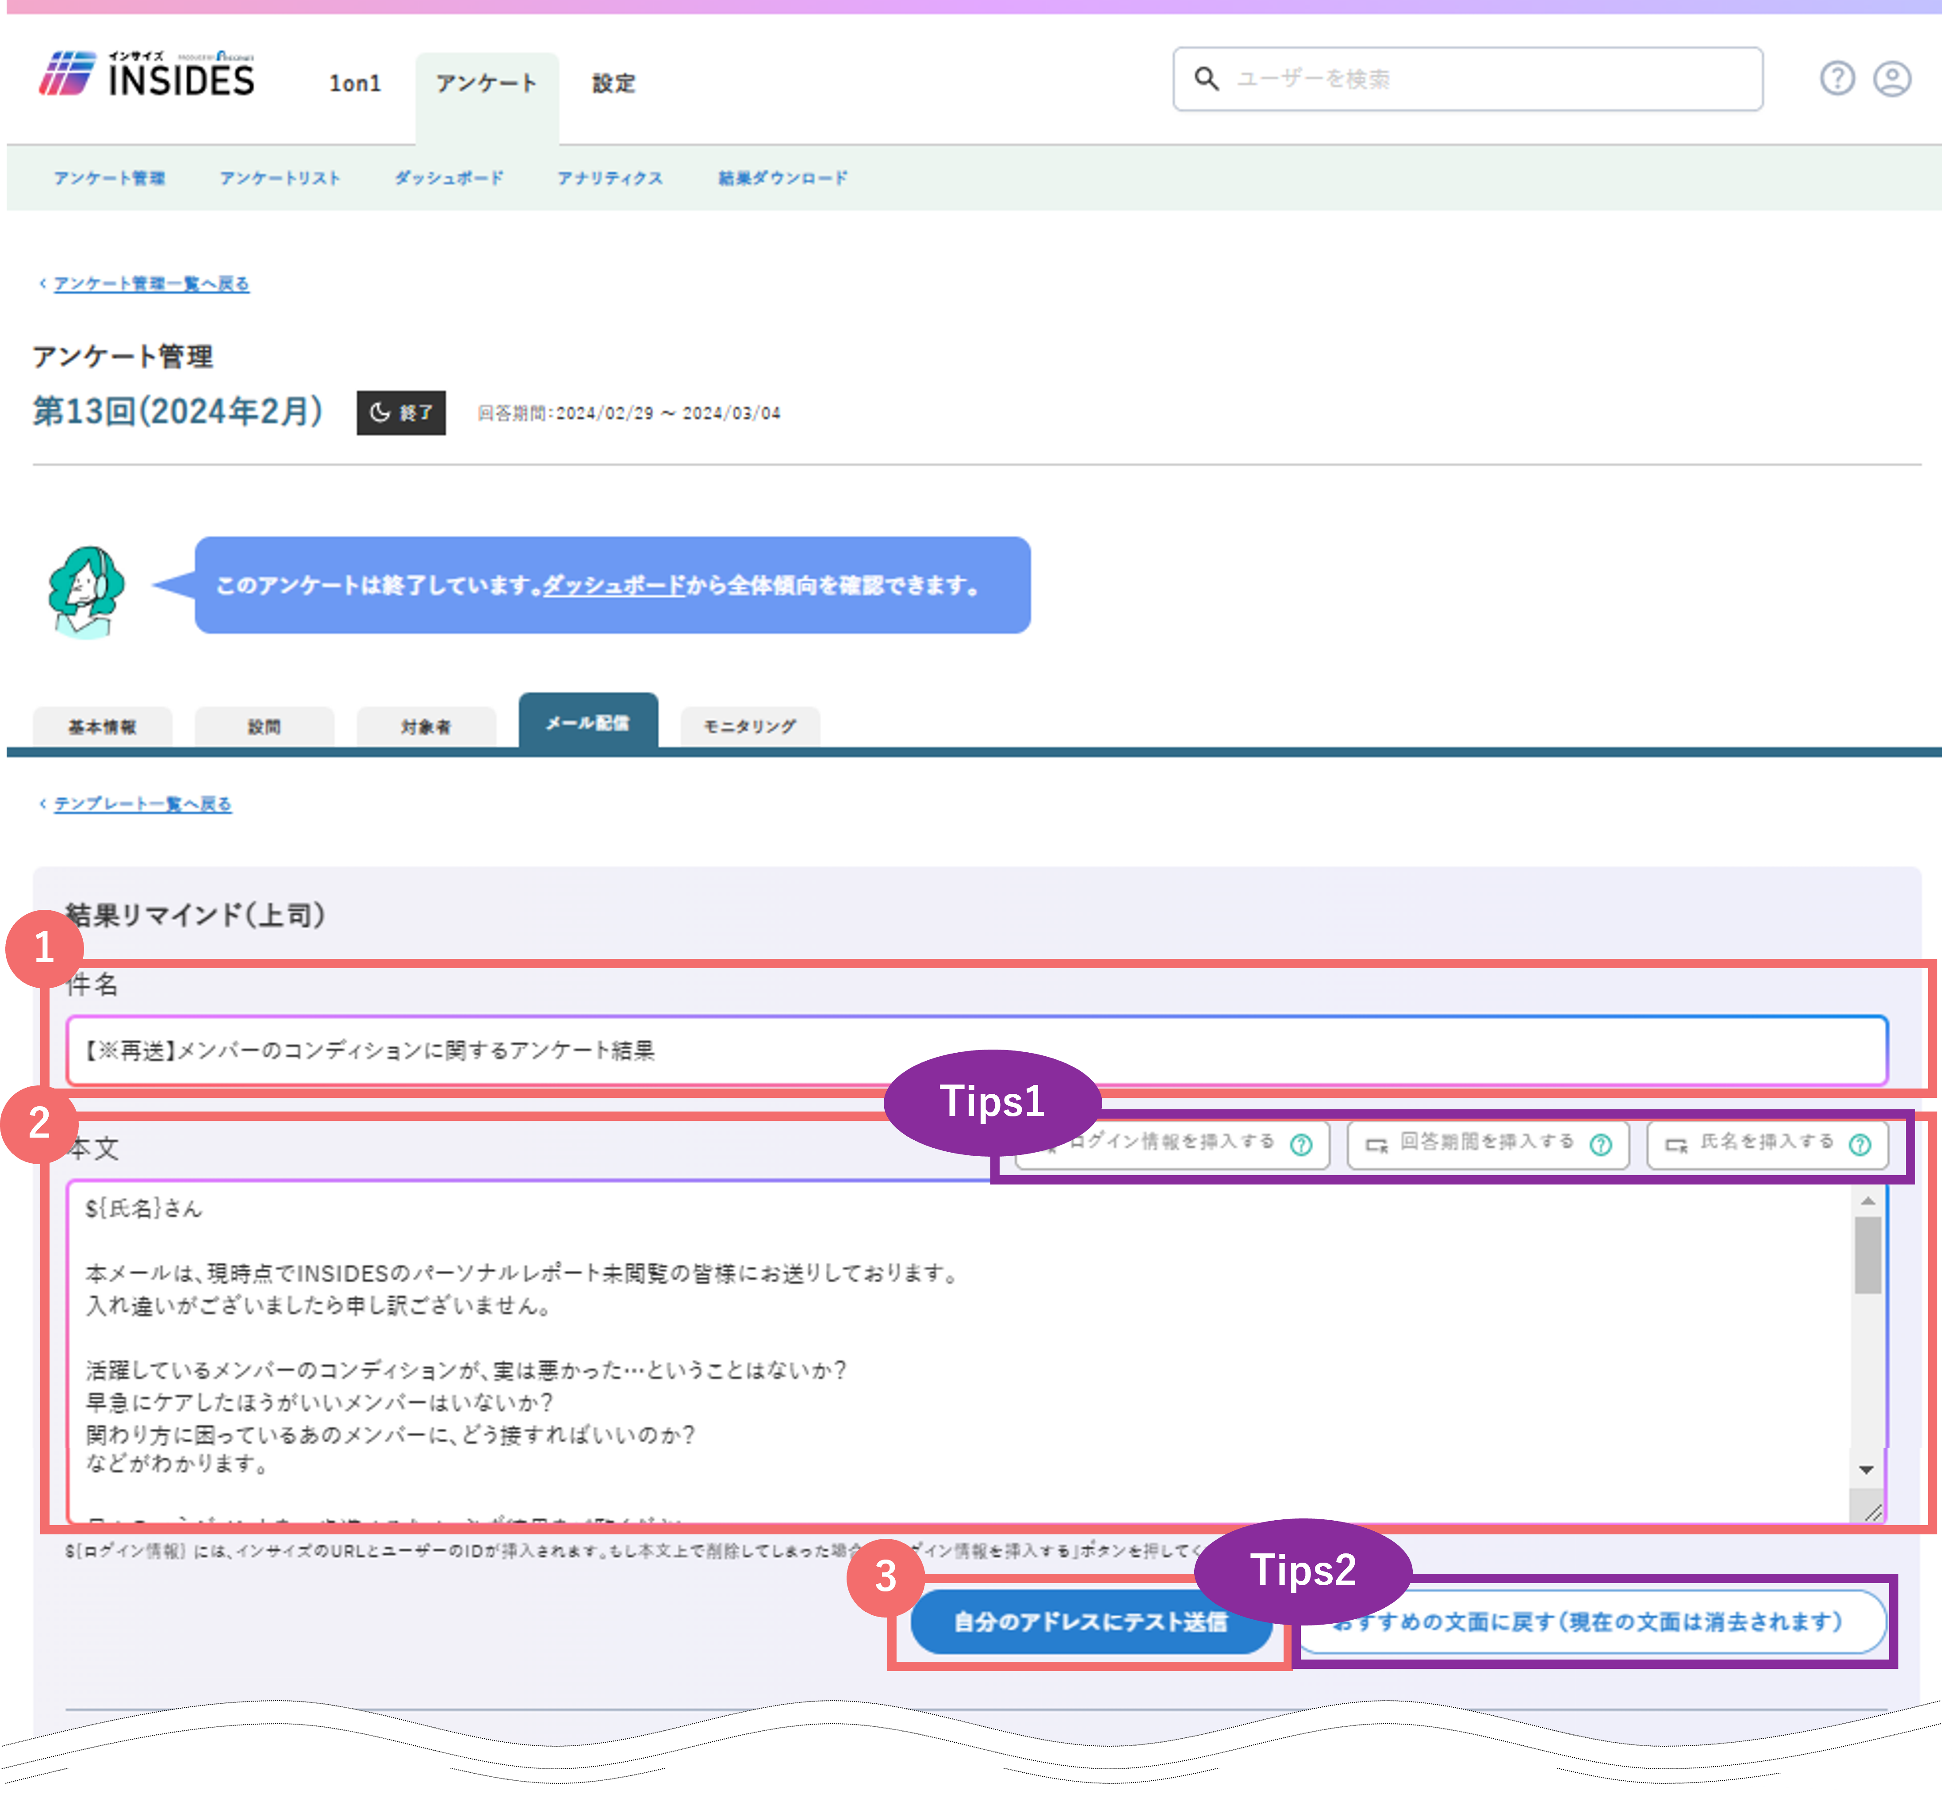Click the 回答期間を挿入する button

(1487, 1146)
